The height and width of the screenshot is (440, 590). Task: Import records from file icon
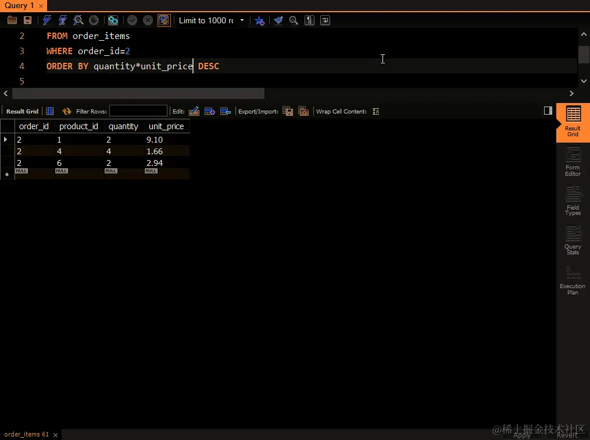303,111
